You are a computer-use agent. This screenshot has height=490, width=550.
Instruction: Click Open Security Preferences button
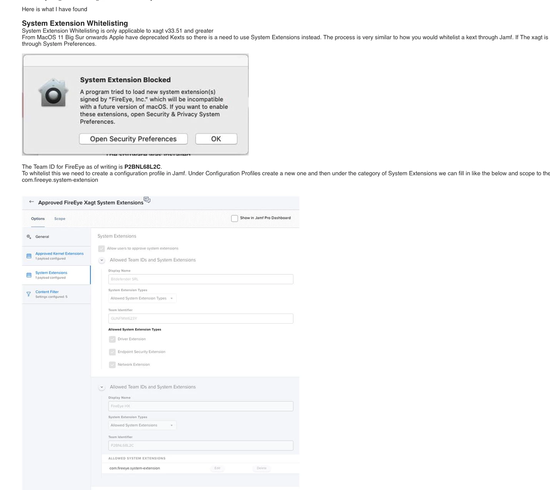pos(133,139)
